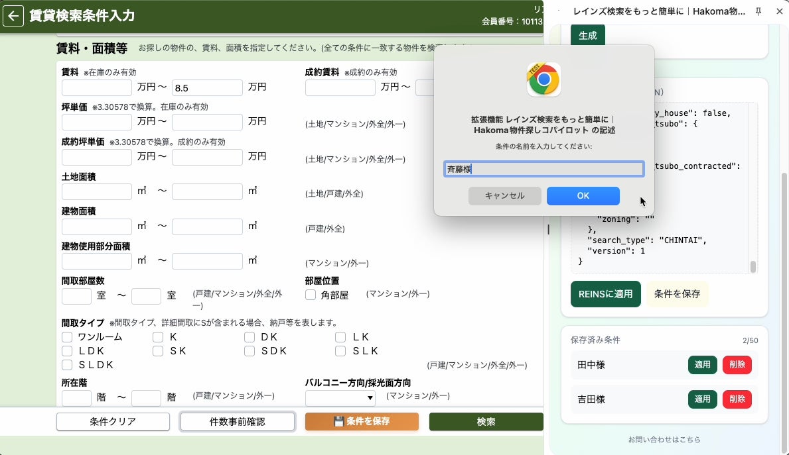This screenshot has width=789, height=455.
Task: Click the Chrome TEST icon in dialog
Action: coord(543,79)
